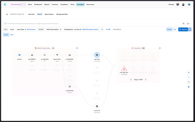Go to previous vulnerability page

(x=131, y=80)
